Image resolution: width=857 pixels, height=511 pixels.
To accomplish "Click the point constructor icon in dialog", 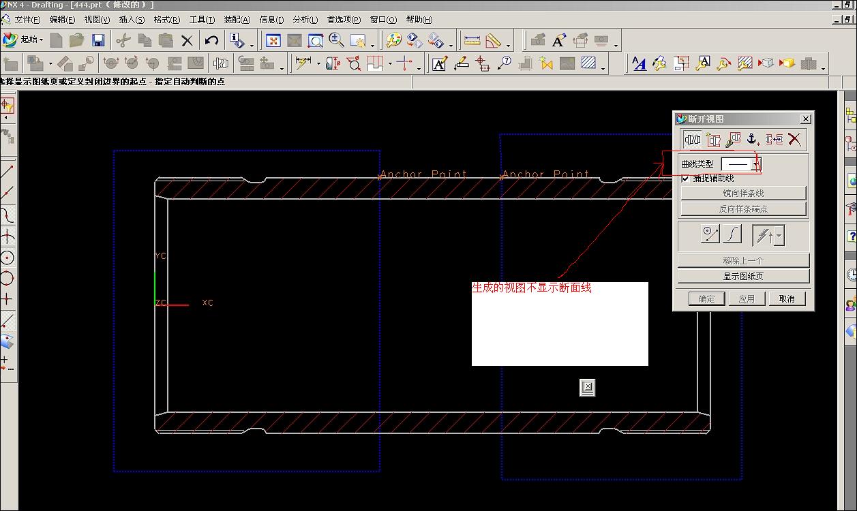I will pos(711,234).
